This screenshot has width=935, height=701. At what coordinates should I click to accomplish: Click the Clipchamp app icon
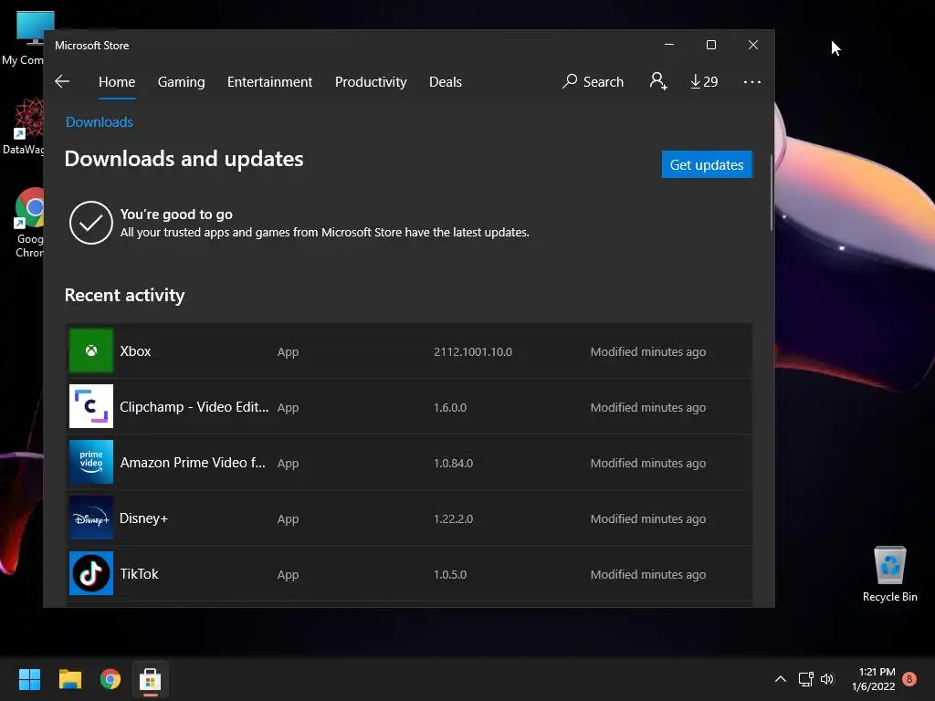(91, 406)
